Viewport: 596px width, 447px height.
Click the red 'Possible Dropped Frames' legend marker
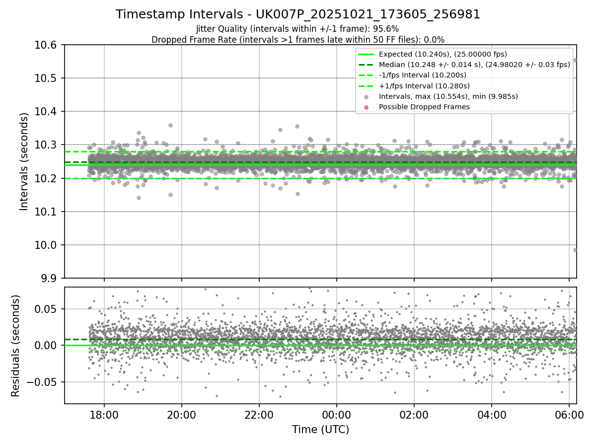[x=366, y=107]
